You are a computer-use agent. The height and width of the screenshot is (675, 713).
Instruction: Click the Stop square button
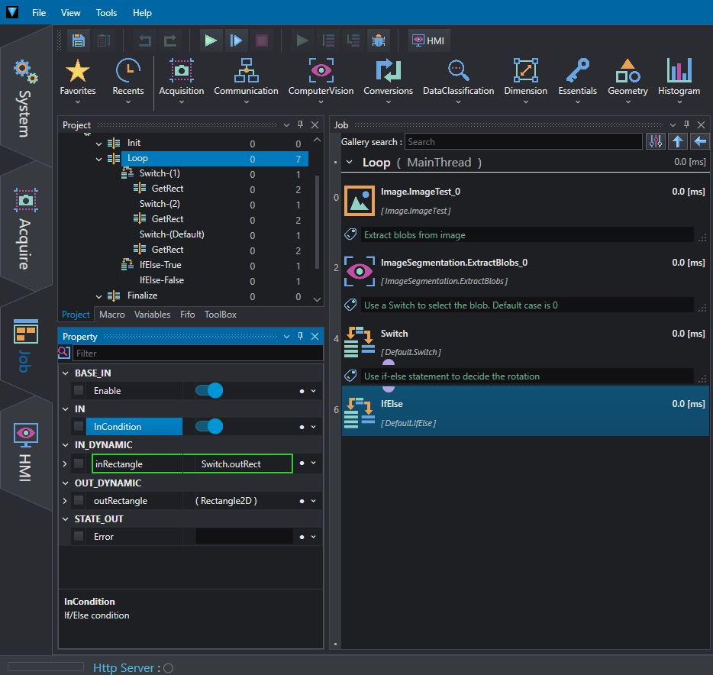click(x=262, y=40)
